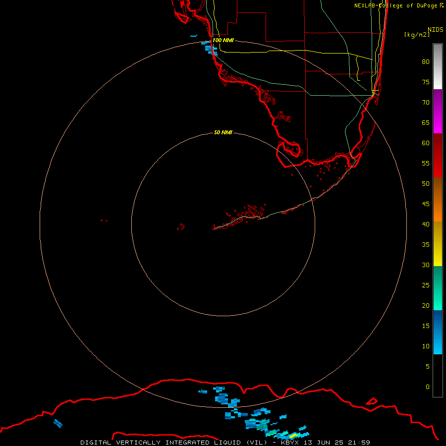Click the 5 value on the colorbar scale

pyautogui.click(x=428, y=366)
